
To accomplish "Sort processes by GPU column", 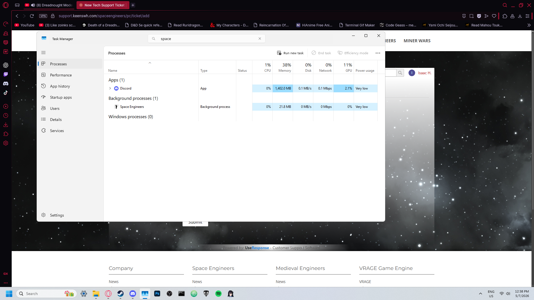I will (344, 67).
